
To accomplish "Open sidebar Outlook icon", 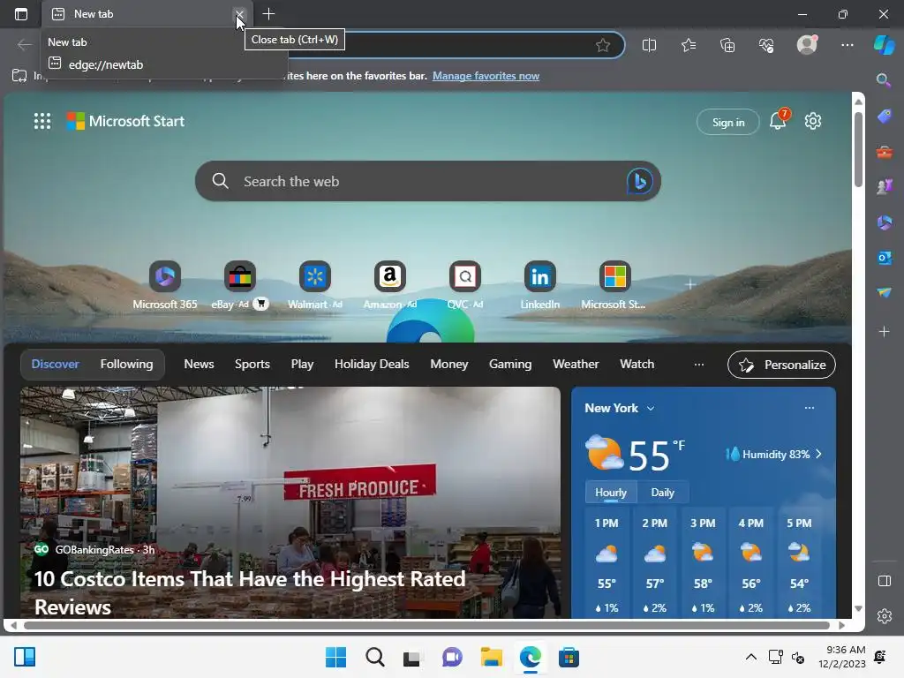I will coord(885,258).
